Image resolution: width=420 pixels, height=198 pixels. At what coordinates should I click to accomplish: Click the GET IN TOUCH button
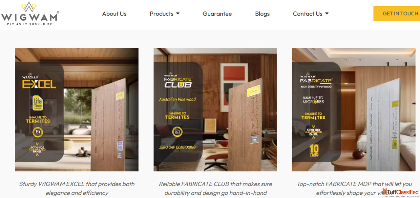point(397,14)
